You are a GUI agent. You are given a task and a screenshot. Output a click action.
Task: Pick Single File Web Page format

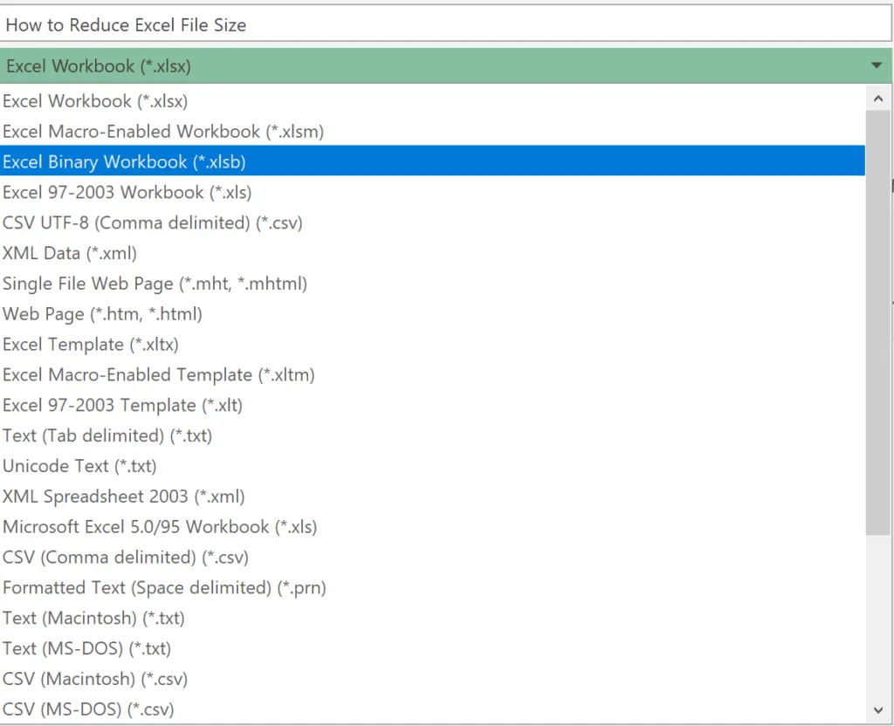pyautogui.click(x=433, y=284)
